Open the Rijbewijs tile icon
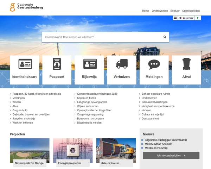The height and width of the screenshot is (169, 211). coord(90,64)
